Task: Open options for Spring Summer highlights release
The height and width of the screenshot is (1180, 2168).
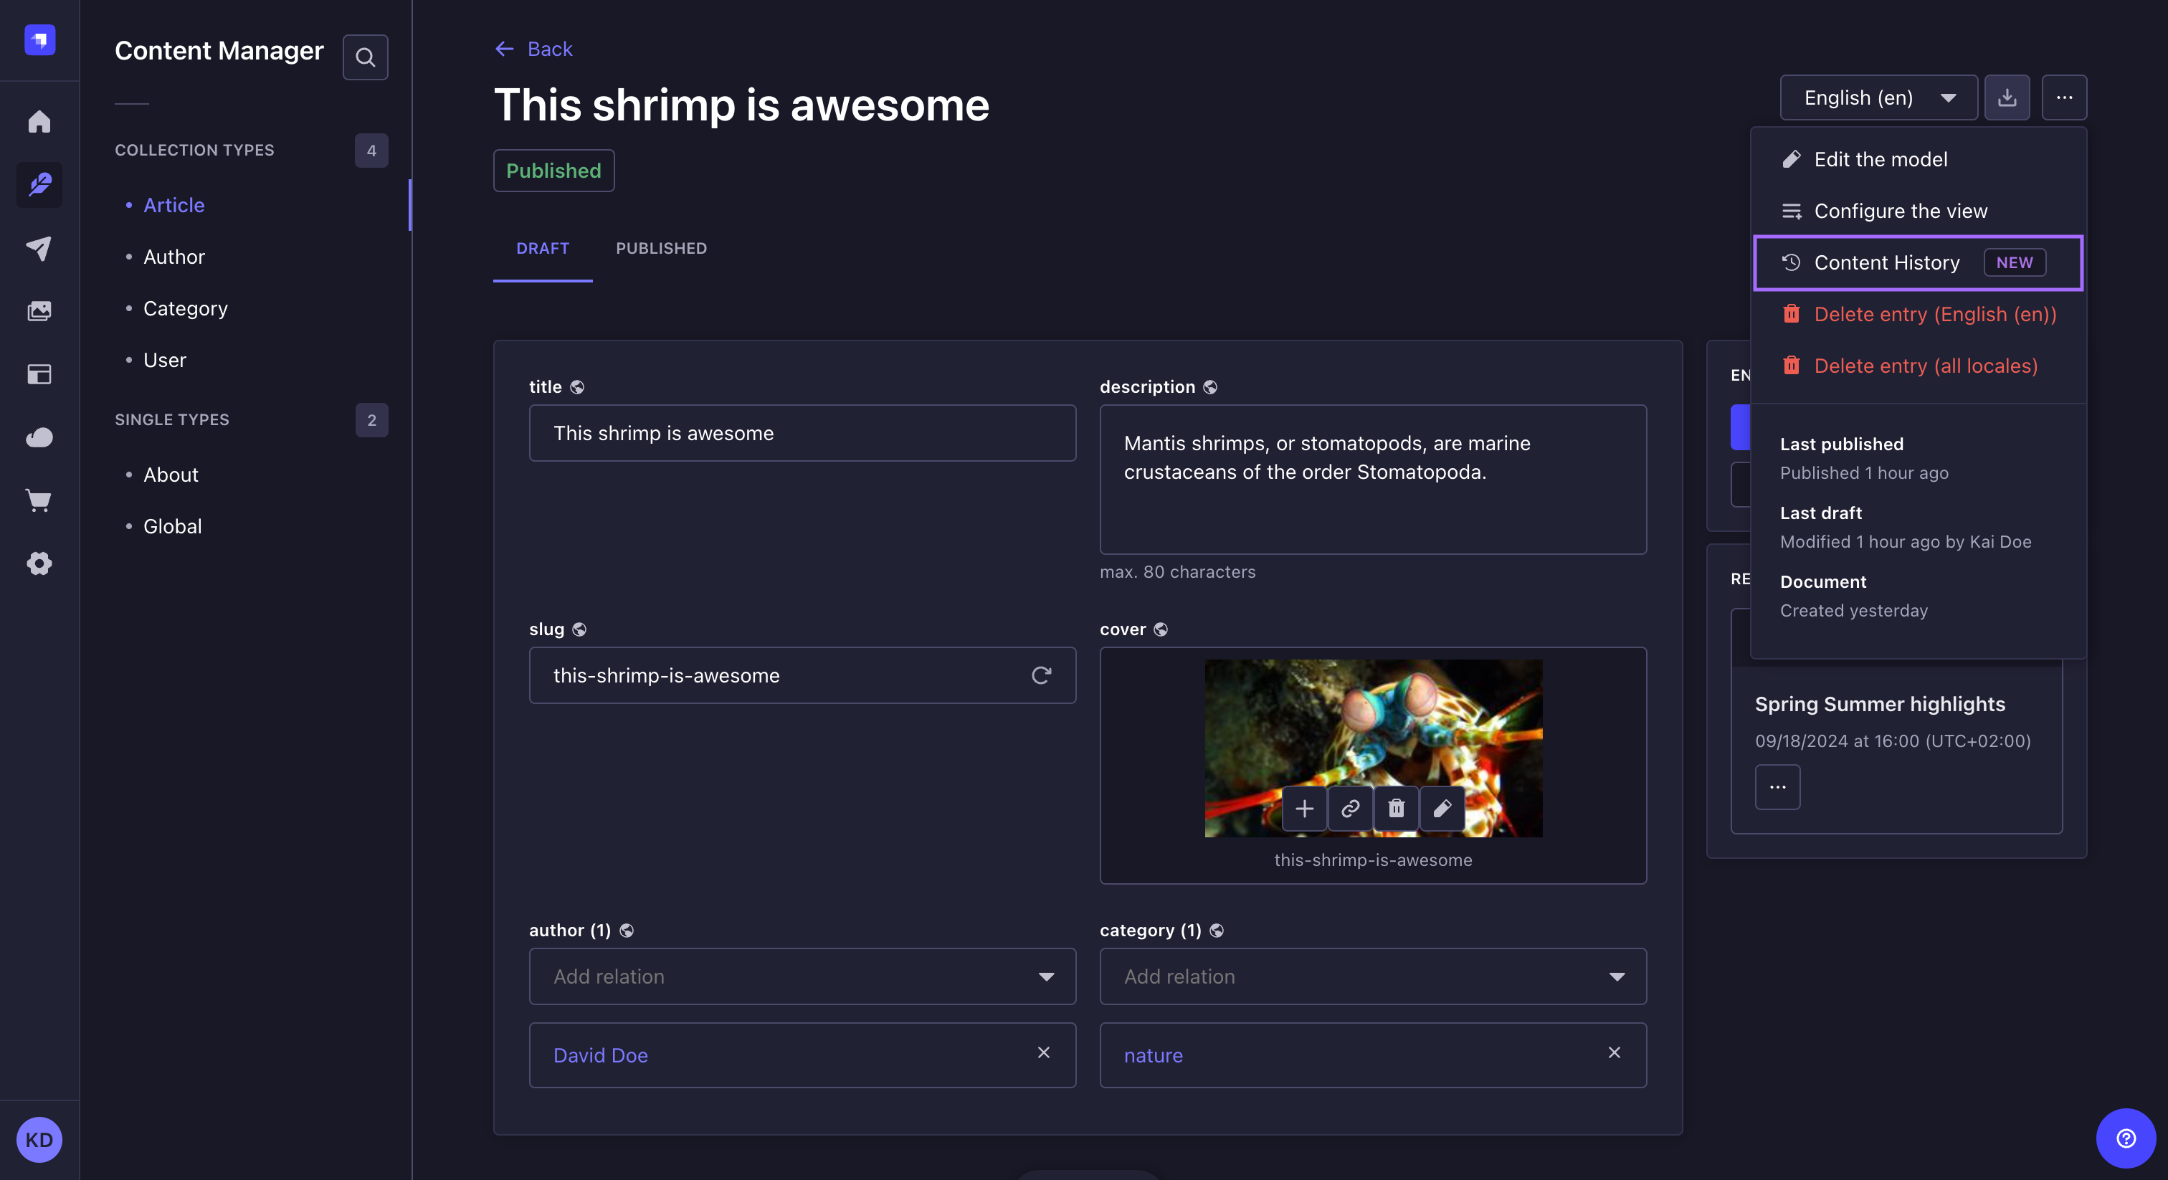Action: [x=1777, y=786]
